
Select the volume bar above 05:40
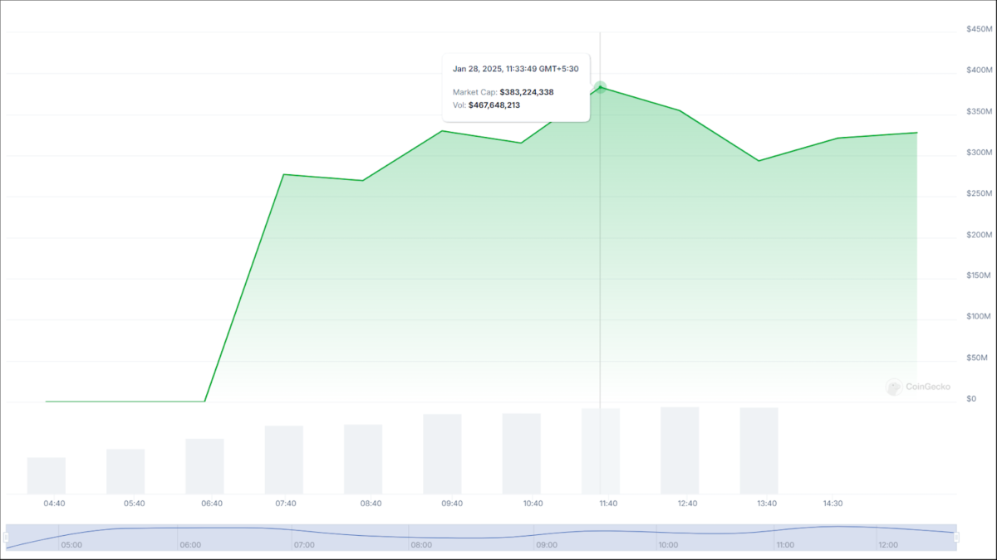pyautogui.click(x=125, y=471)
